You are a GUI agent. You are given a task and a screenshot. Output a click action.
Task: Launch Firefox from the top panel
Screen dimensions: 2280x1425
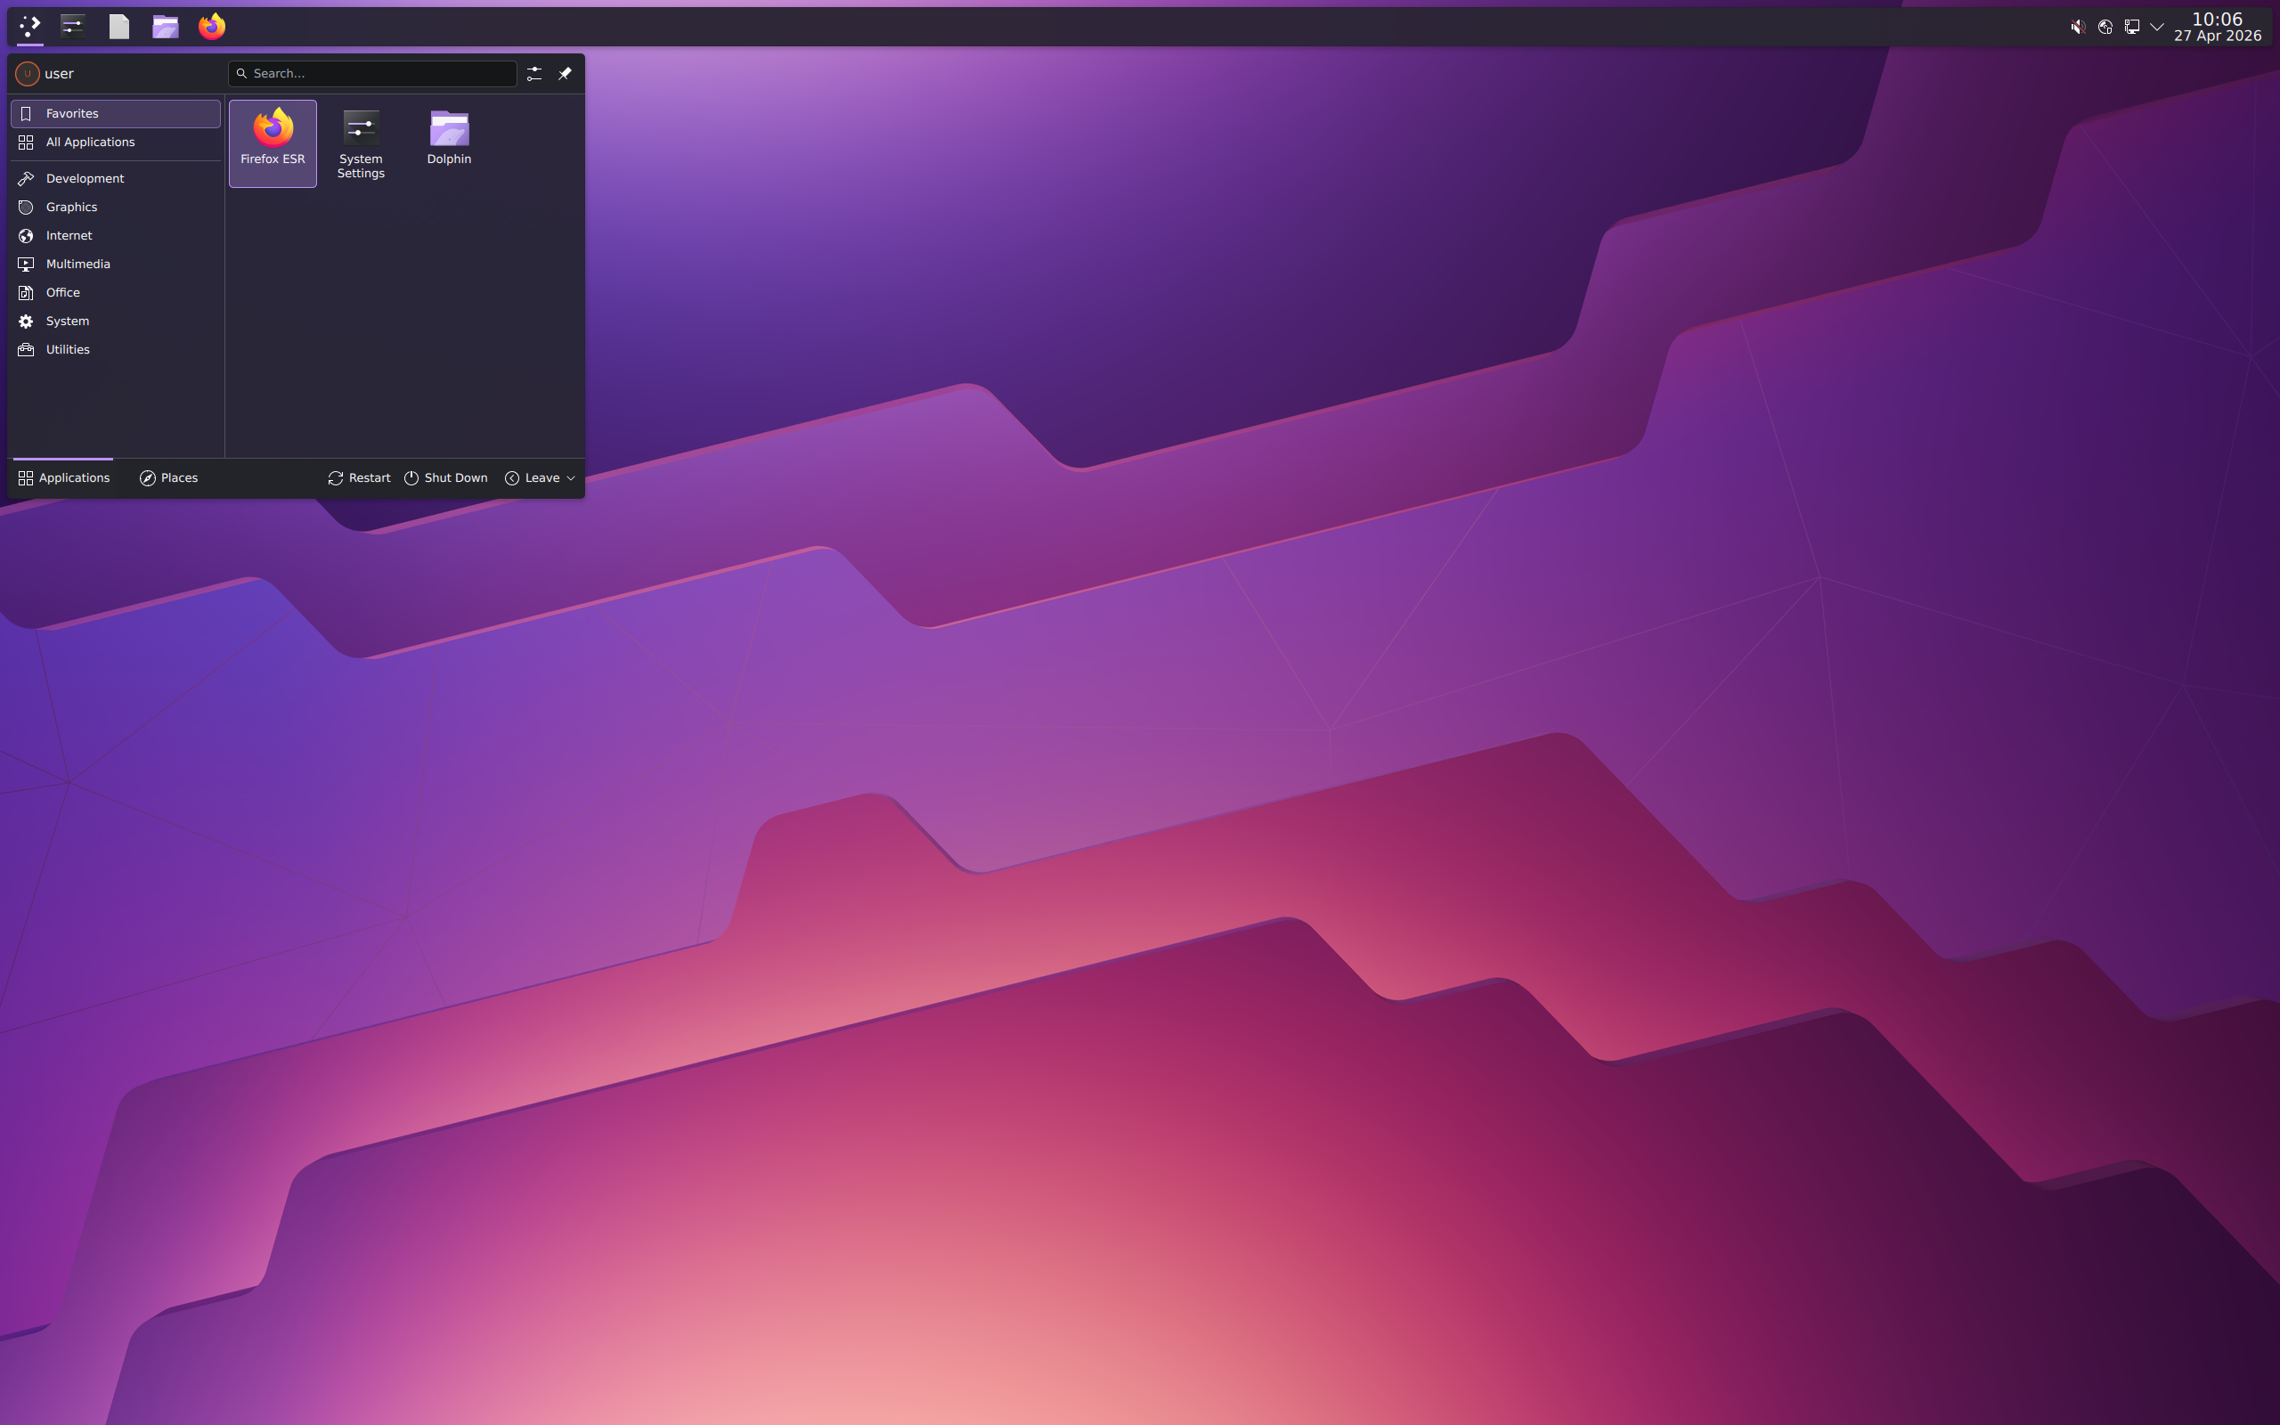[x=212, y=27]
